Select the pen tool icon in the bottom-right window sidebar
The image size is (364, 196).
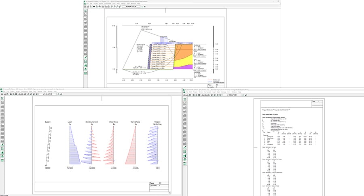coord(185,147)
